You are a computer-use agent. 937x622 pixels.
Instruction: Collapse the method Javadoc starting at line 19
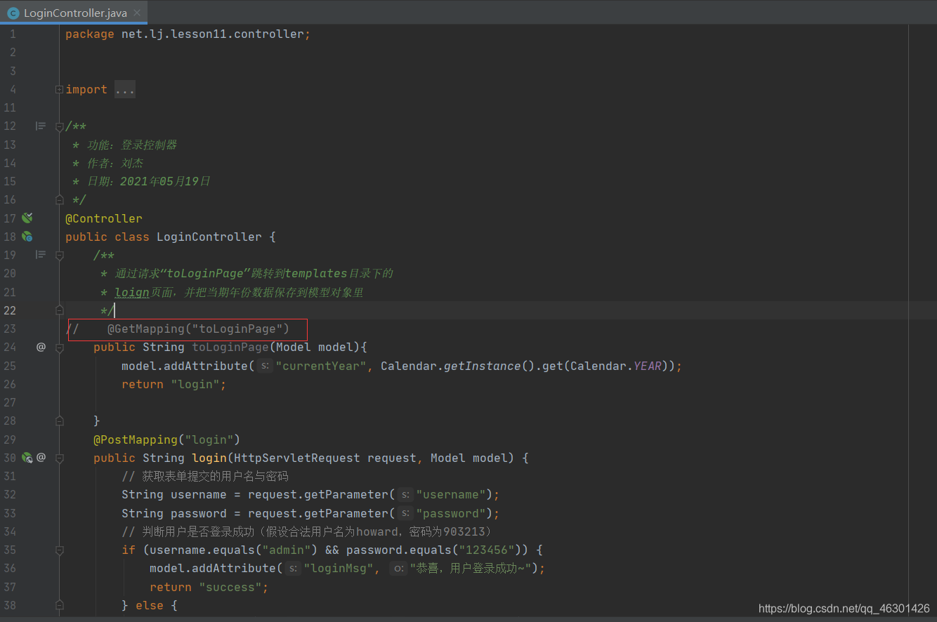coord(60,255)
